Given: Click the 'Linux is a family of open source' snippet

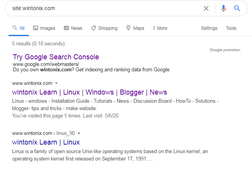Looking at the screenshot, I should [110, 155].
